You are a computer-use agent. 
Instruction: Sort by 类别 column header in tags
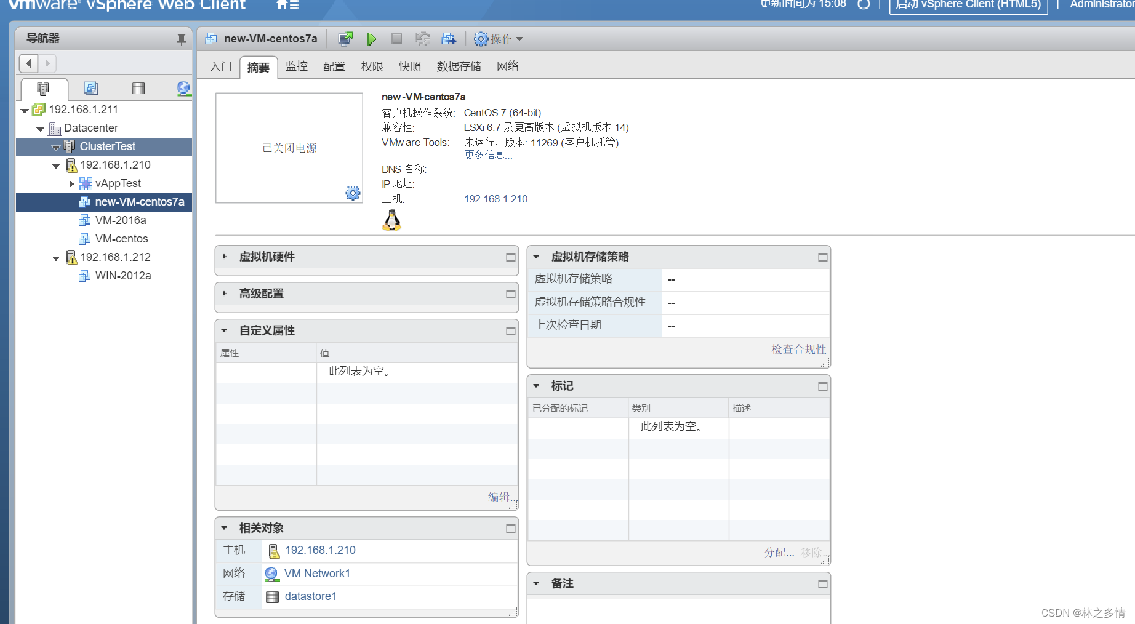point(678,408)
